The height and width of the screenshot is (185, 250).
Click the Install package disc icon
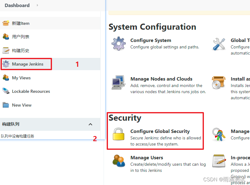(x=218, y=83)
